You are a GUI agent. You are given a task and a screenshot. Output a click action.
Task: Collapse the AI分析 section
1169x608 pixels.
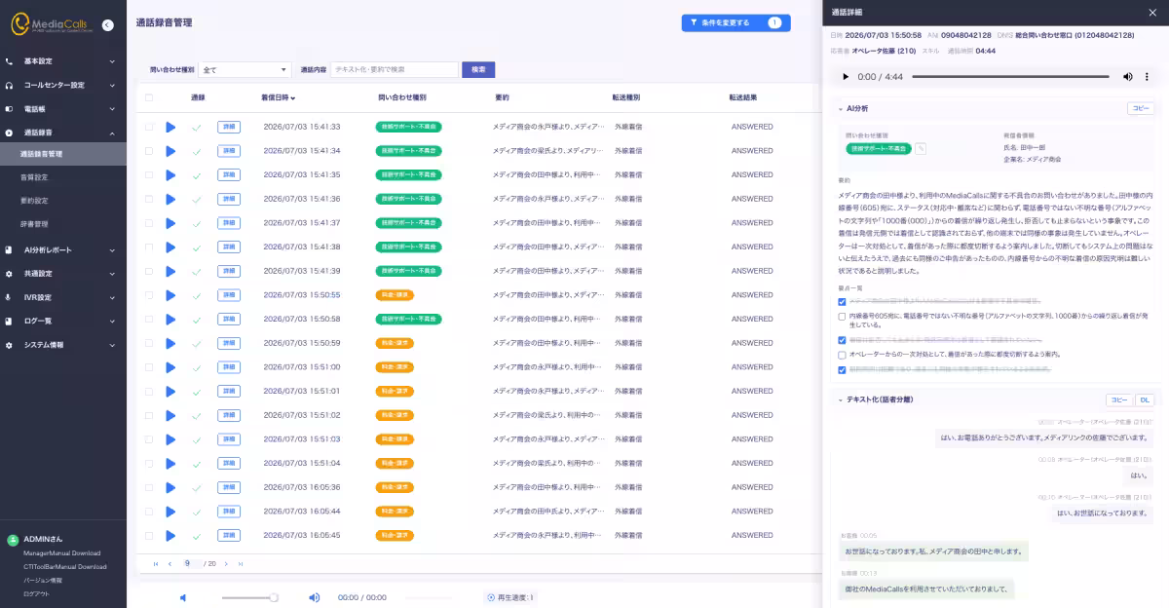coord(841,108)
